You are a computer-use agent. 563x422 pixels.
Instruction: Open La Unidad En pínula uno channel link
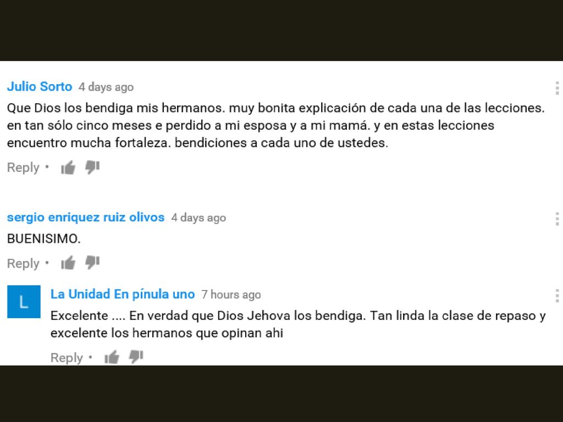[123, 295]
